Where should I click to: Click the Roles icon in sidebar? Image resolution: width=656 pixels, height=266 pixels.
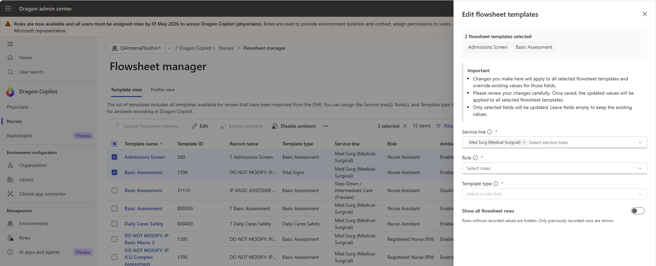pos(10,238)
